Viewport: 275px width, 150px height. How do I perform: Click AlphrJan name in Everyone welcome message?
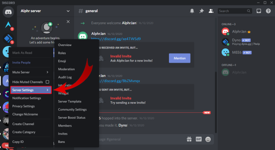(129, 23)
